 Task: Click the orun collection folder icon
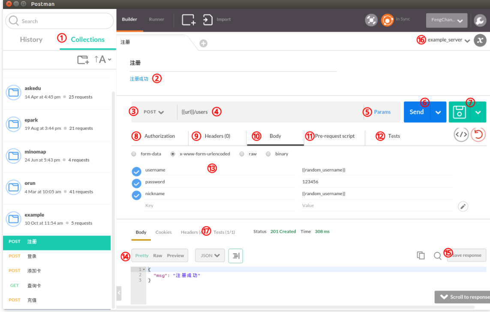[13, 187]
